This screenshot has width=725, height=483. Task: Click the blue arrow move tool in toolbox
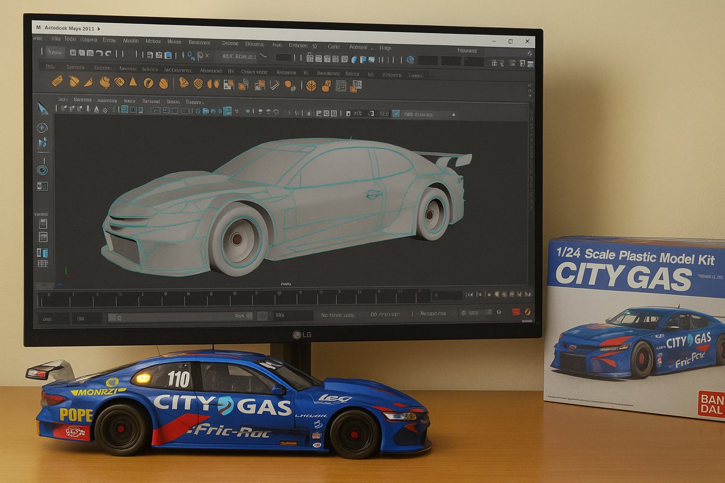coord(42,143)
